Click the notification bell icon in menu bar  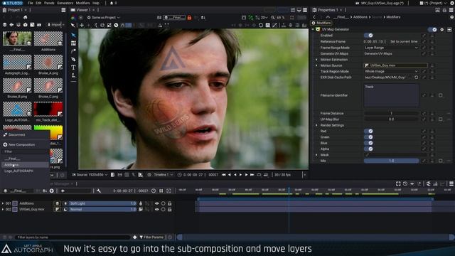pyautogui.click(x=112, y=3)
